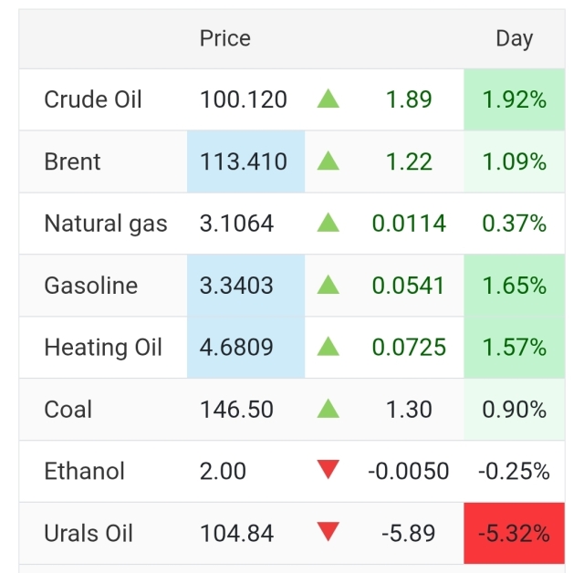Sort by the Price column header

(x=224, y=38)
